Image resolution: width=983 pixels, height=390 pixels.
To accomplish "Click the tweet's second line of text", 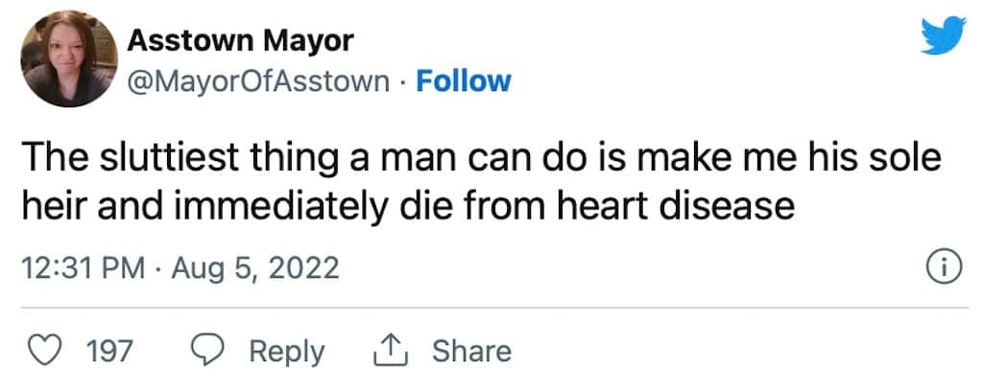I will (x=407, y=204).
